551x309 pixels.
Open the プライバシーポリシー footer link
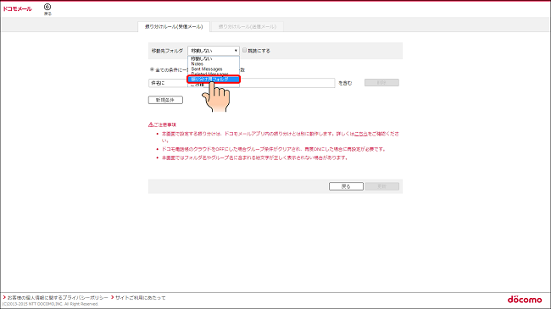pos(58,297)
